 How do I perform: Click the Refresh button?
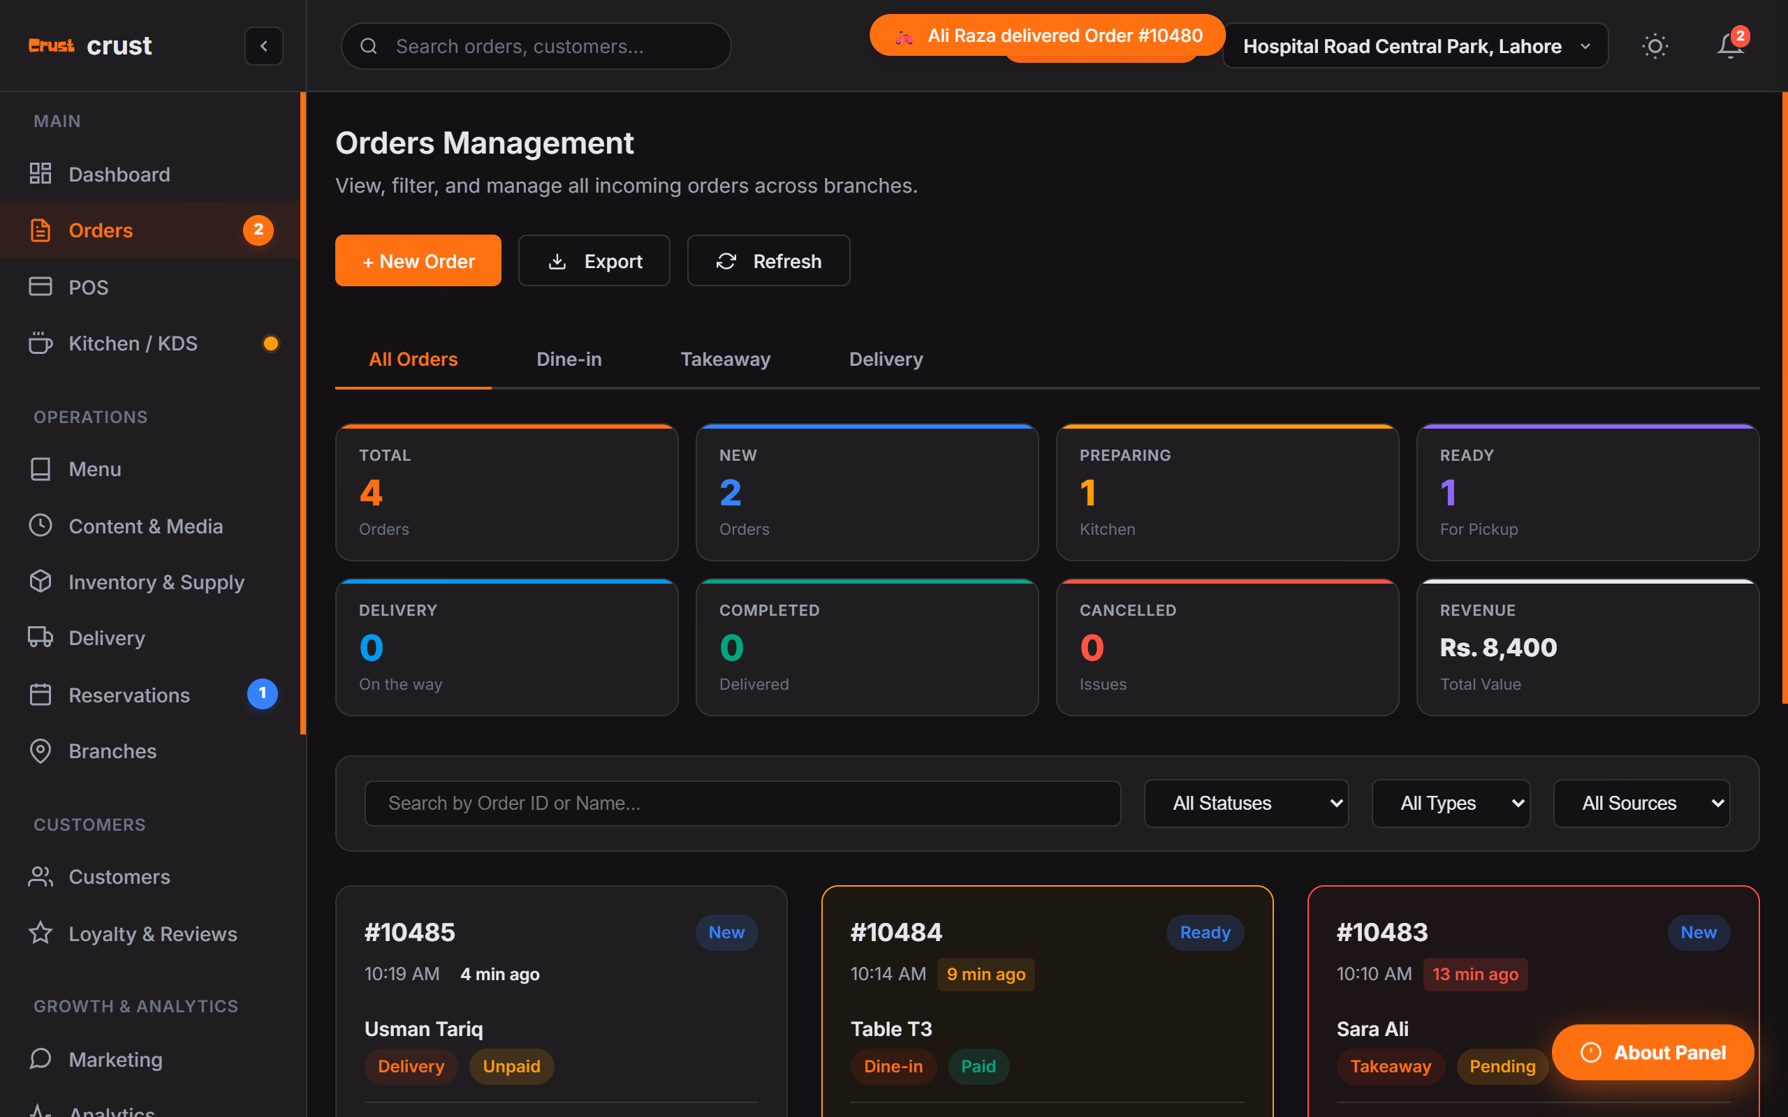click(768, 261)
